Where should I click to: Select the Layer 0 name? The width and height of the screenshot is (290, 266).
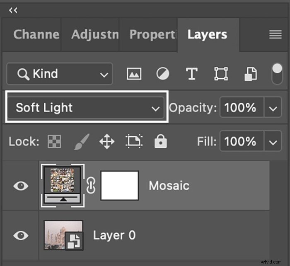(114, 235)
